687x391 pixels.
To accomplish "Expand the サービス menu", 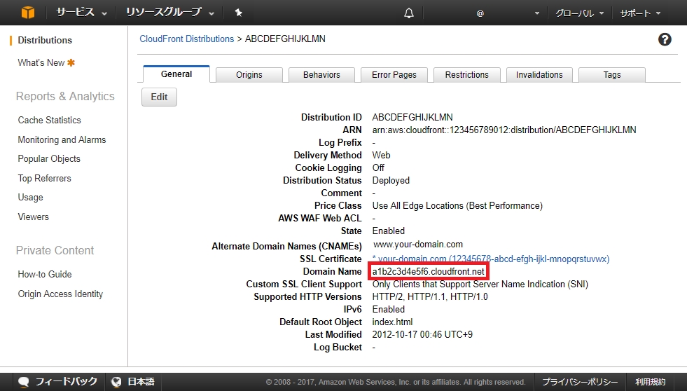I will (x=81, y=13).
